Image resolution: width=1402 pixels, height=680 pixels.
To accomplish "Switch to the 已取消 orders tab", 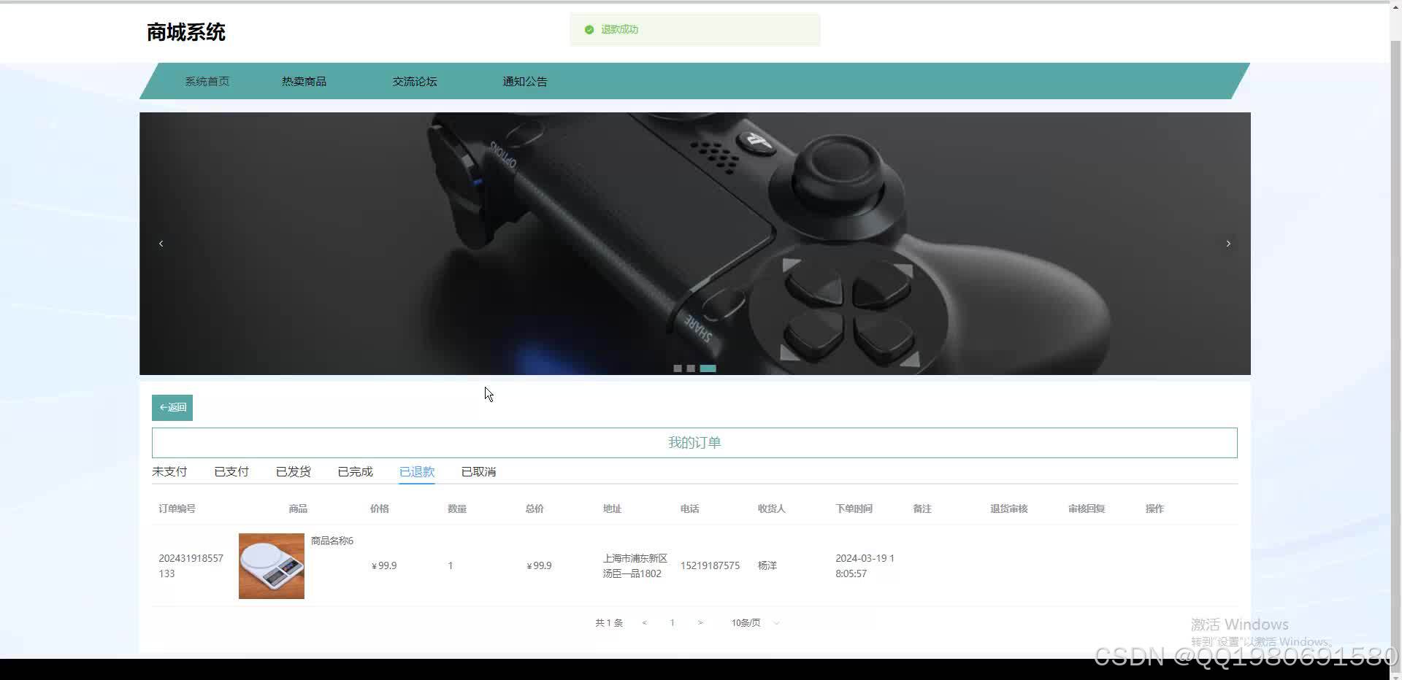I will pos(479,472).
